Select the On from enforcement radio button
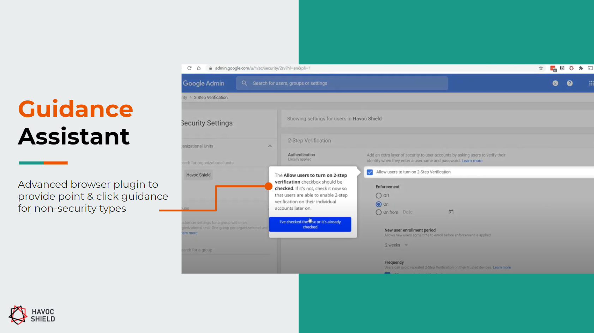Image resolution: width=594 pixels, height=333 pixels. coord(379,212)
